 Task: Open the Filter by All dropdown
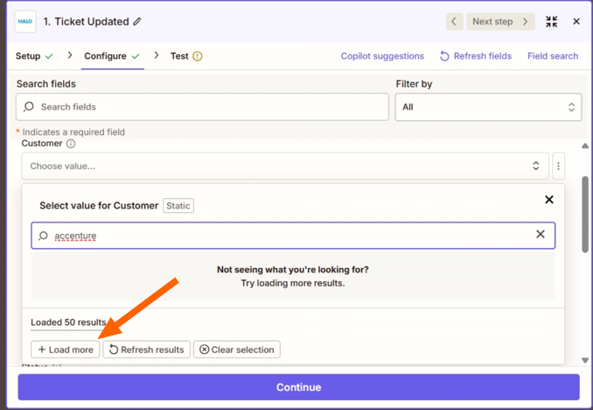488,107
